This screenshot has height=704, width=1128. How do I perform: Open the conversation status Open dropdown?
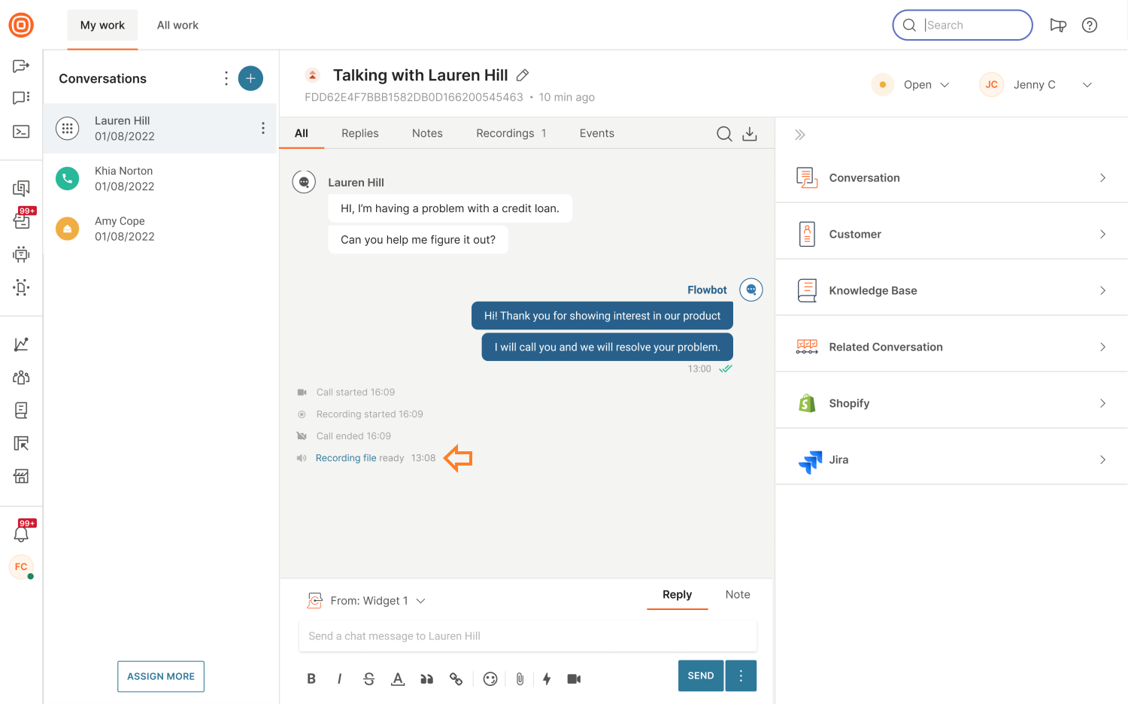pos(926,85)
